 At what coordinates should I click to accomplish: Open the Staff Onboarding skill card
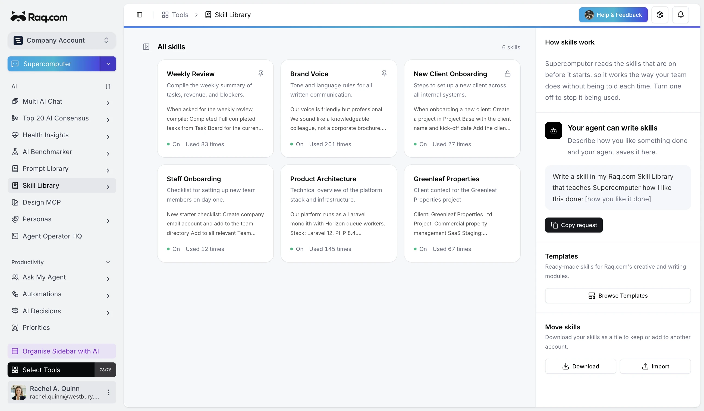click(x=215, y=214)
